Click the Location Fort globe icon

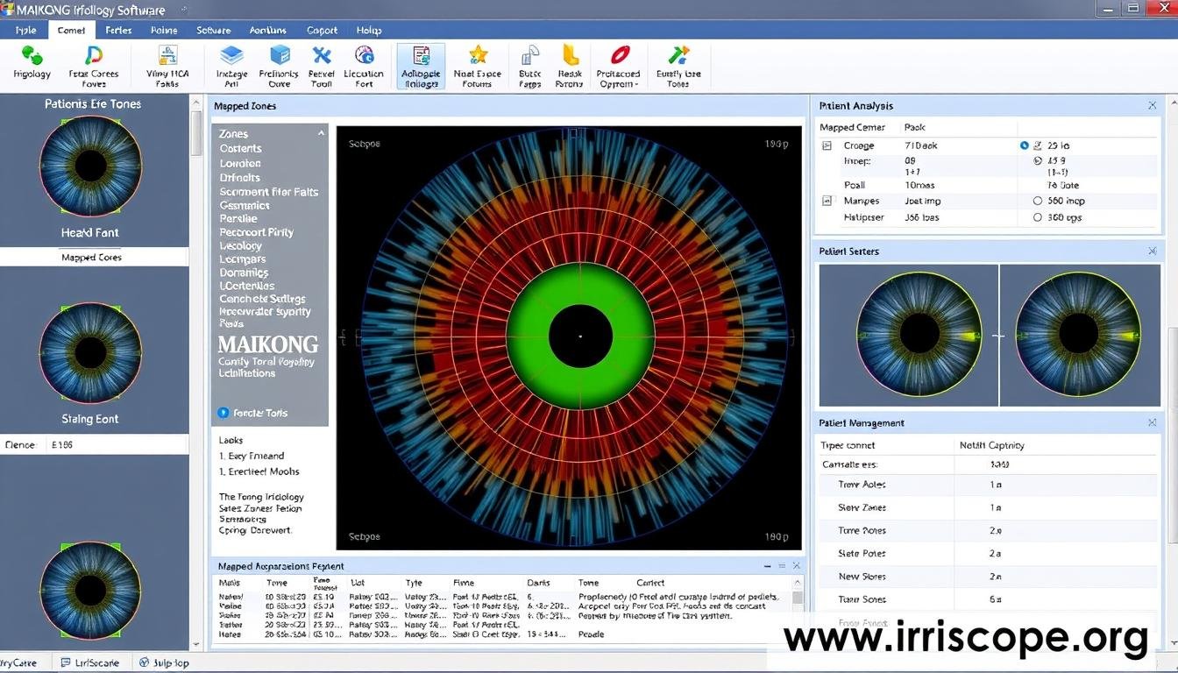pos(364,61)
